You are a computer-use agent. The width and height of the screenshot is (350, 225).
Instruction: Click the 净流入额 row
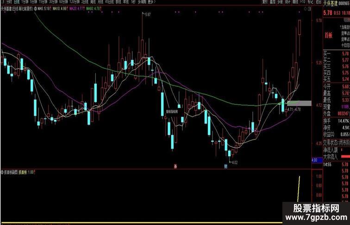[x=337, y=150]
